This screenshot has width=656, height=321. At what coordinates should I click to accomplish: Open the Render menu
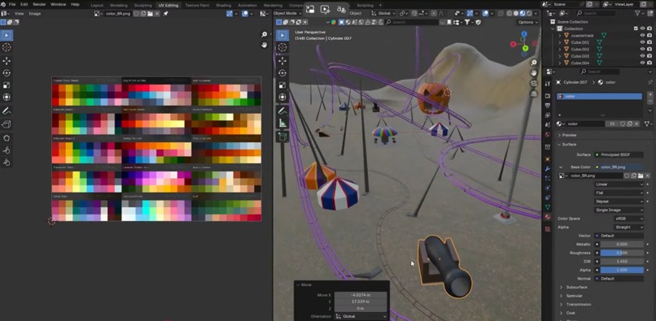click(39, 4)
